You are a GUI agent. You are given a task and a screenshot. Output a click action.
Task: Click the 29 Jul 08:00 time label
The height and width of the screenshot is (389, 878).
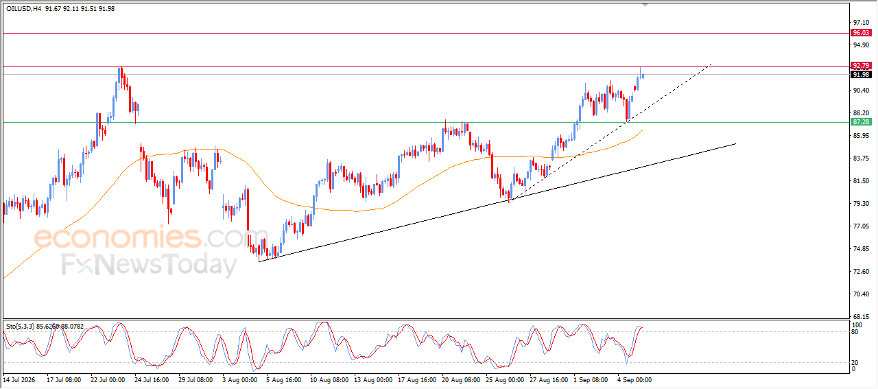click(x=195, y=379)
